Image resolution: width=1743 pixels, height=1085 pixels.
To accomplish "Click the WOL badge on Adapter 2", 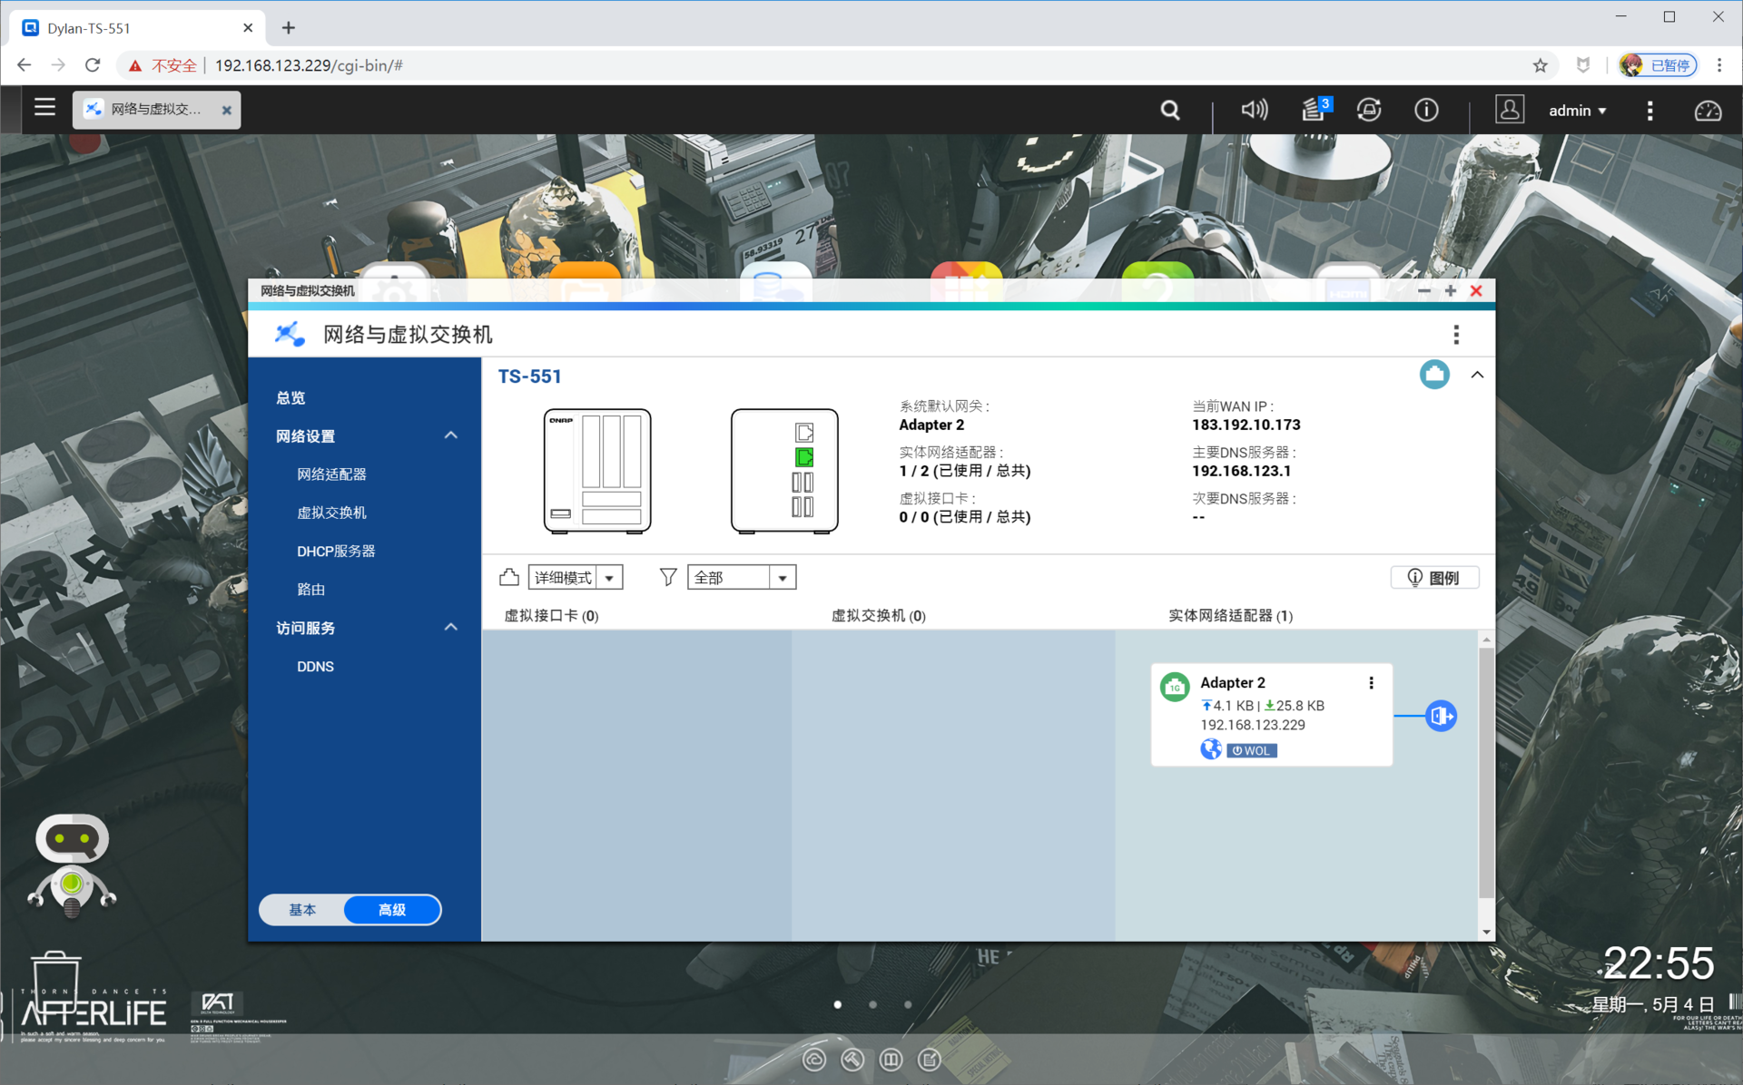I will 1252,750.
